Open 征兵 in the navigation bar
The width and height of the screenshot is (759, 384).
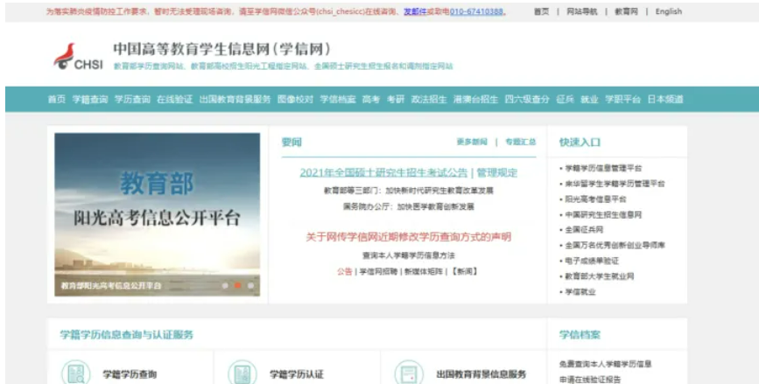pyautogui.click(x=565, y=99)
